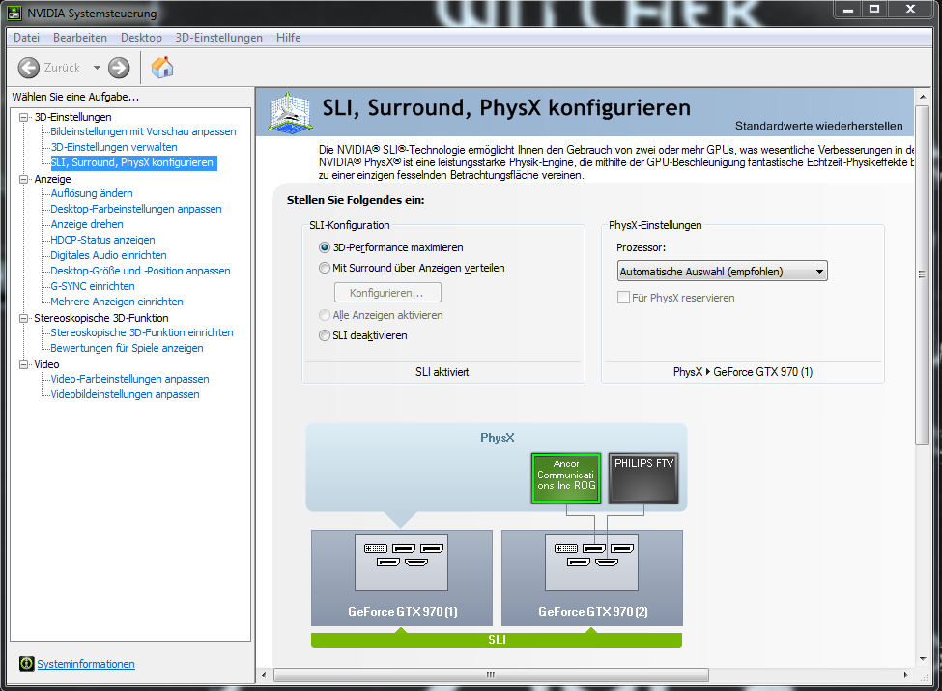Image resolution: width=942 pixels, height=691 pixels.
Task: Click the Stellen Sie Folgendes ein heading
Action: 356,200
